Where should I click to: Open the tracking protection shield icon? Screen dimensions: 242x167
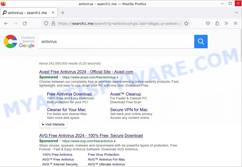coord(46,23)
